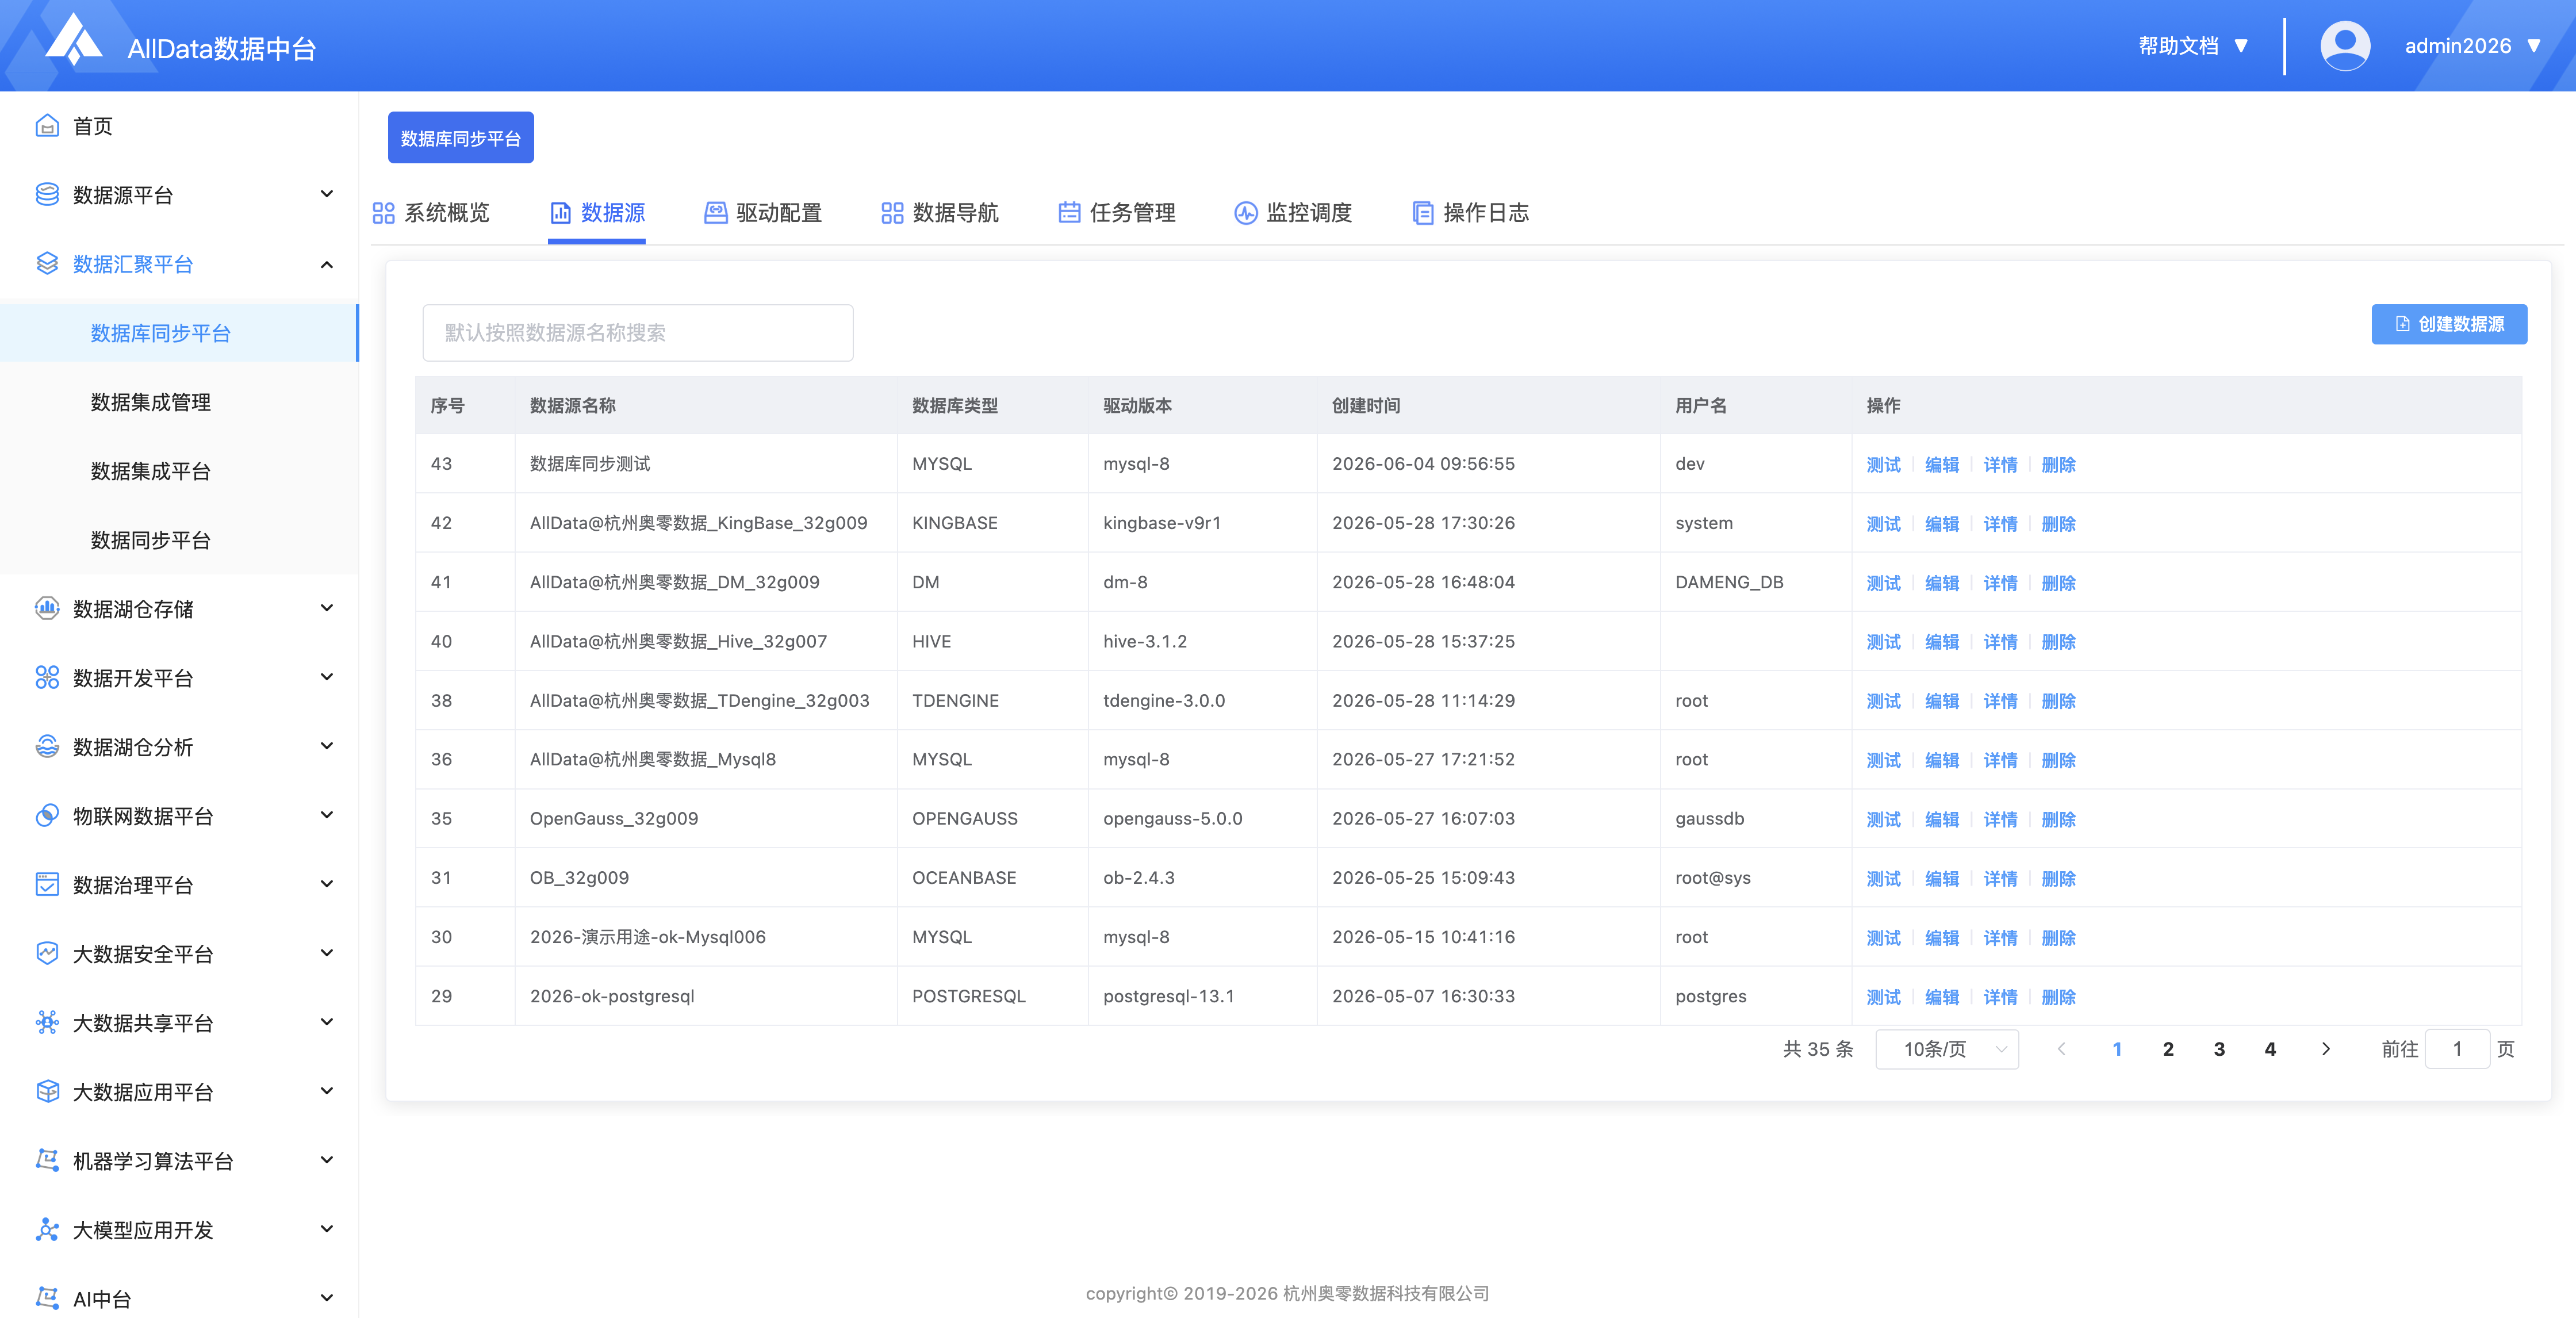
Task: Click 删除 for the 2026-ok-postgresql row
Action: (2058, 997)
